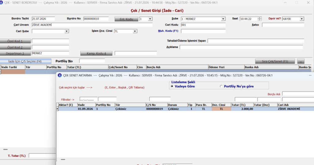Click the row indicator arrow of the Çekimiz record
This screenshot has width=314, height=165.
(x=57, y=109)
